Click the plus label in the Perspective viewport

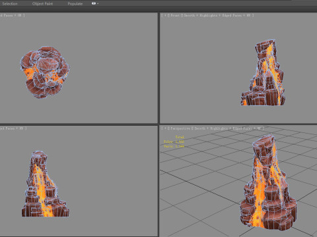click(x=165, y=128)
